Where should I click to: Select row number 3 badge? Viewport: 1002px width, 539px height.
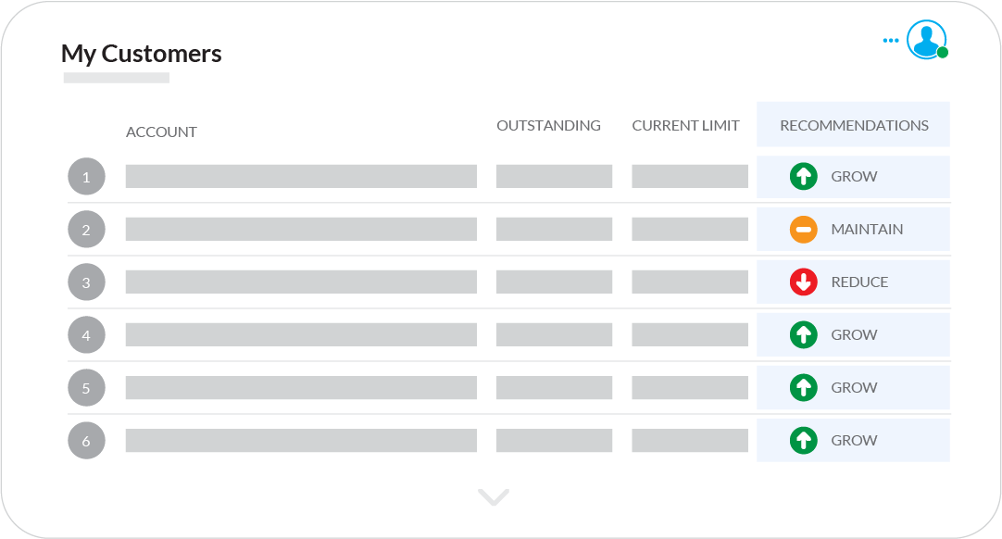[86, 282]
